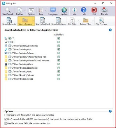The image size is (116, 128).
Task: Select the Source Folders tab
Action: 25,21
